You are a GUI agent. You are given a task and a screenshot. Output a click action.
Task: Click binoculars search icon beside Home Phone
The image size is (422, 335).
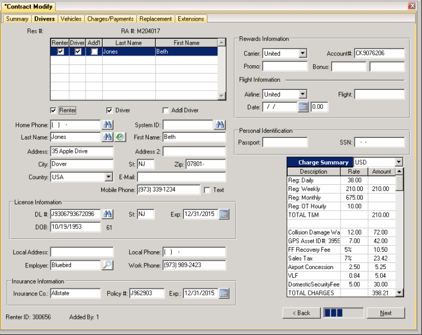(x=108, y=125)
